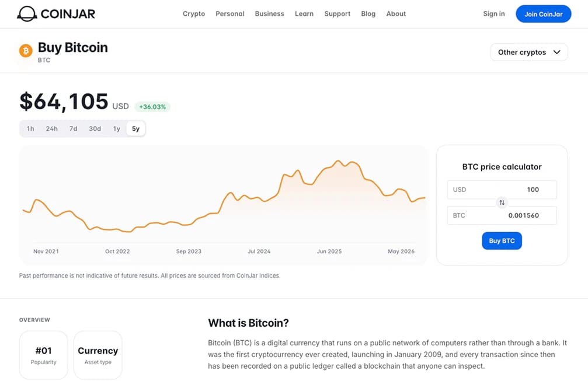
Task: Open the Personal menu
Action: pos(230,14)
